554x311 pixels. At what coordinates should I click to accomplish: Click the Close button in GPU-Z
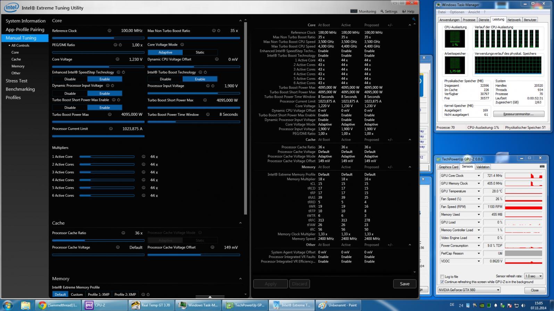pos(535,290)
